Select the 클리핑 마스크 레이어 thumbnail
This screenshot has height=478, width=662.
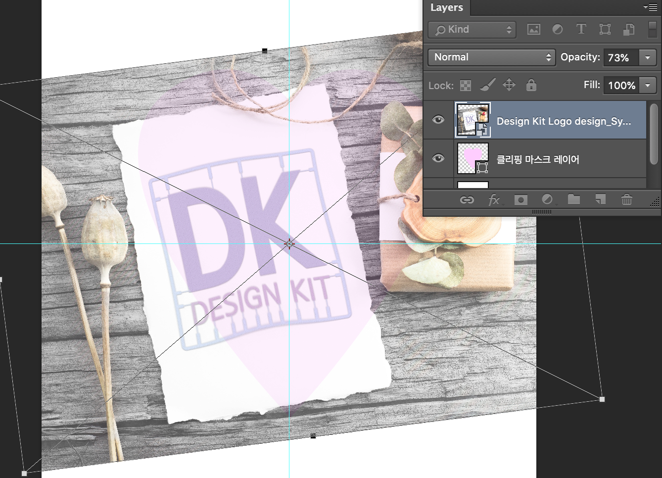coord(473,158)
